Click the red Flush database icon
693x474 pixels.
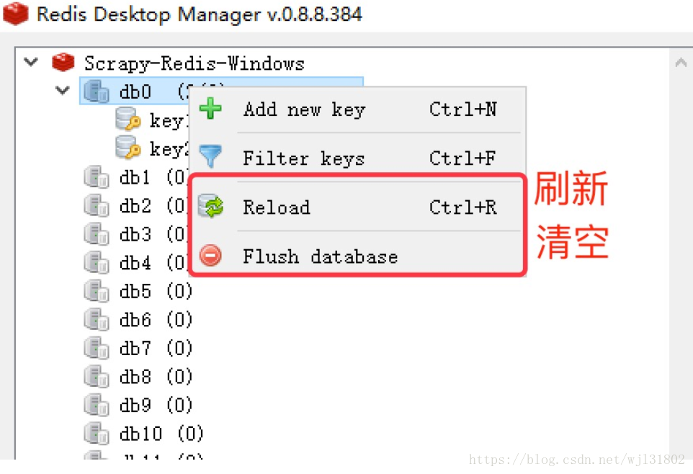click(210, 256)
